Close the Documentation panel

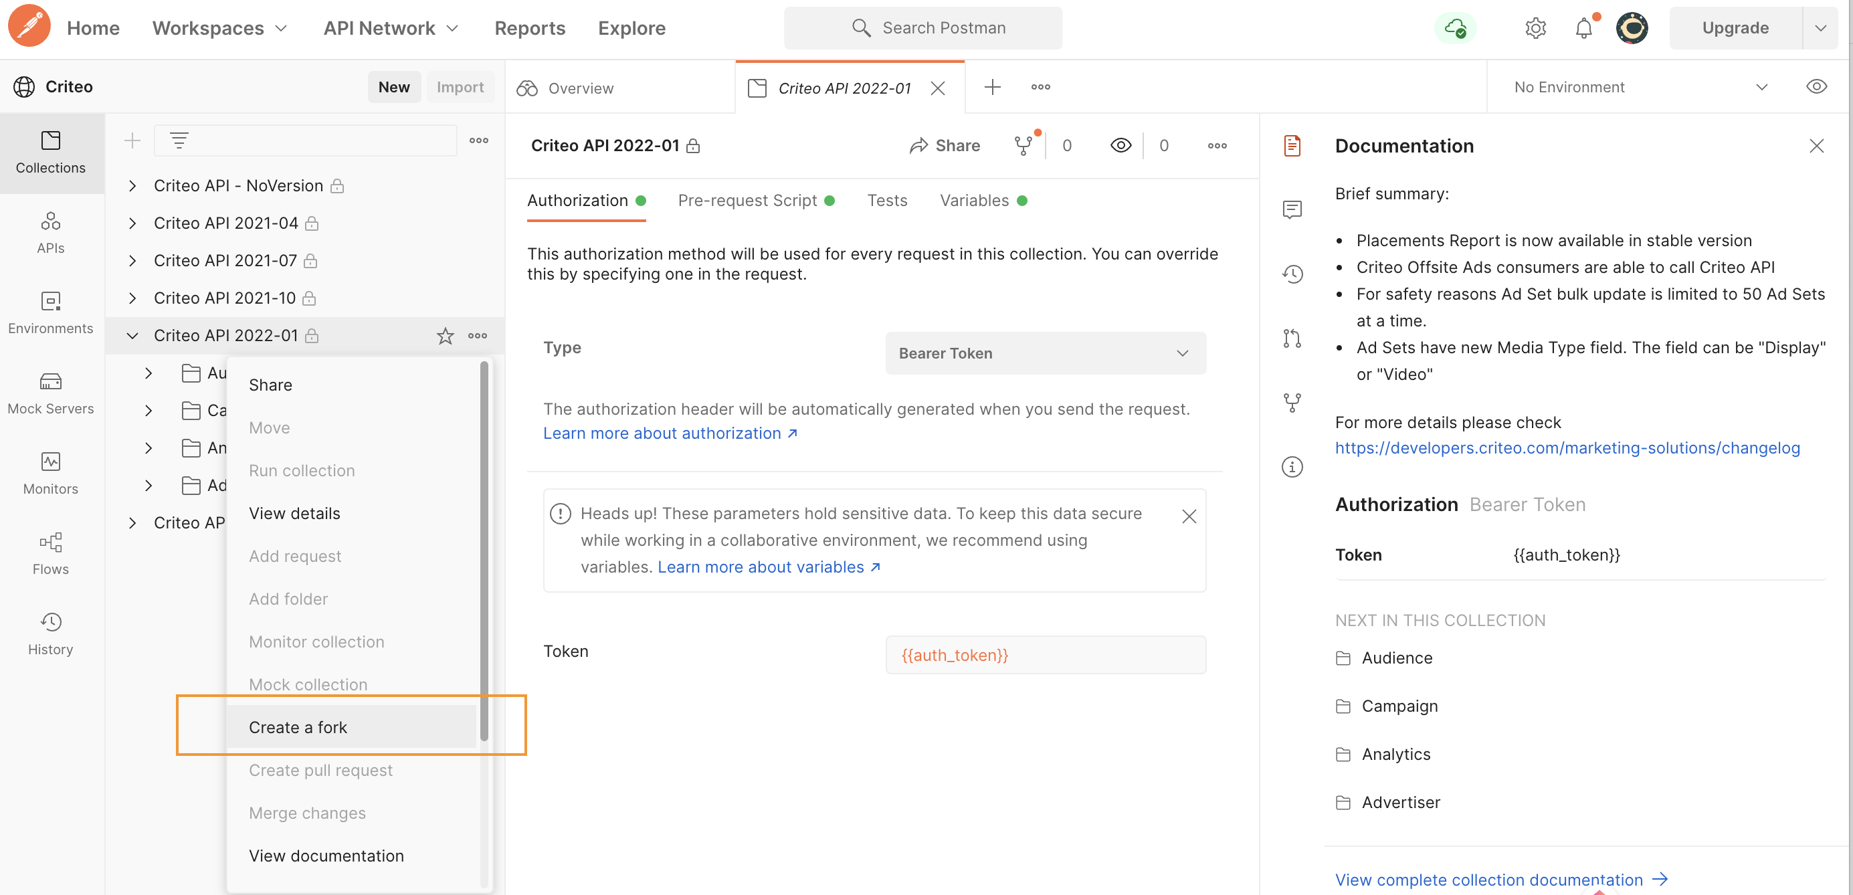[1816, 145]
